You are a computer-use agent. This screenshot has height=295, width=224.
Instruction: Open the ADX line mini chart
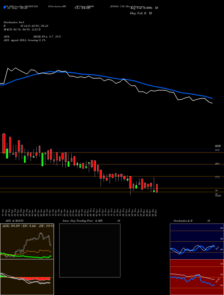27,241
